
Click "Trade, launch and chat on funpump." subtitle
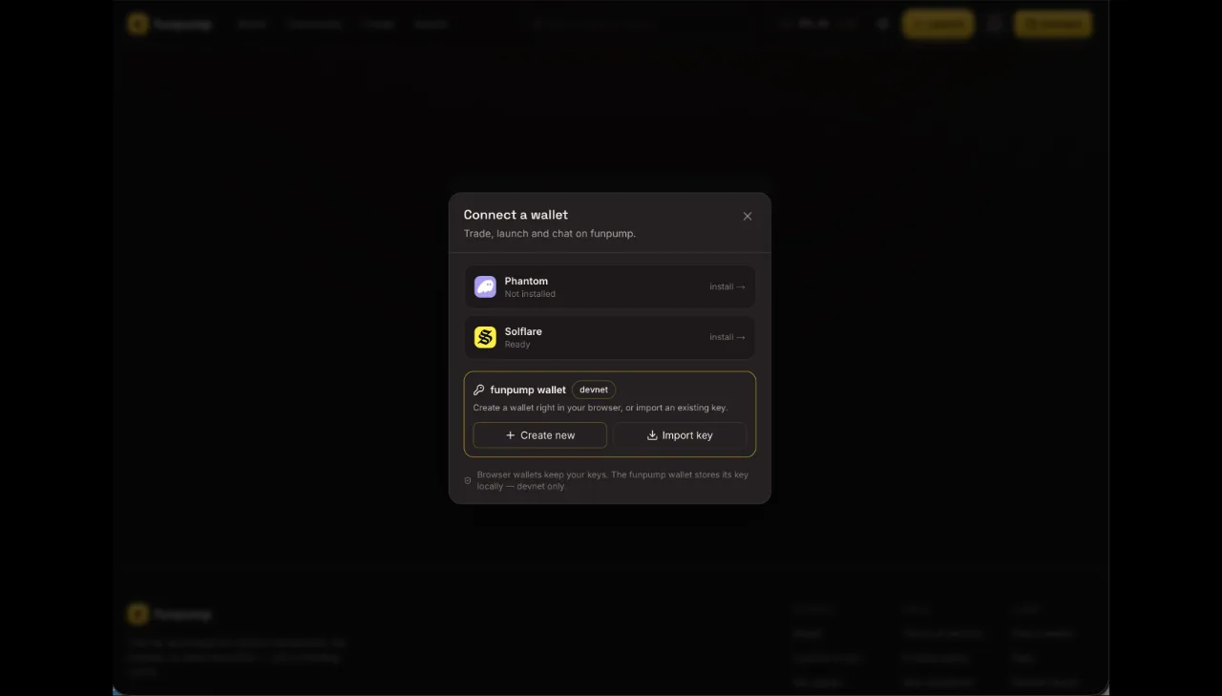tap(550, 233)
